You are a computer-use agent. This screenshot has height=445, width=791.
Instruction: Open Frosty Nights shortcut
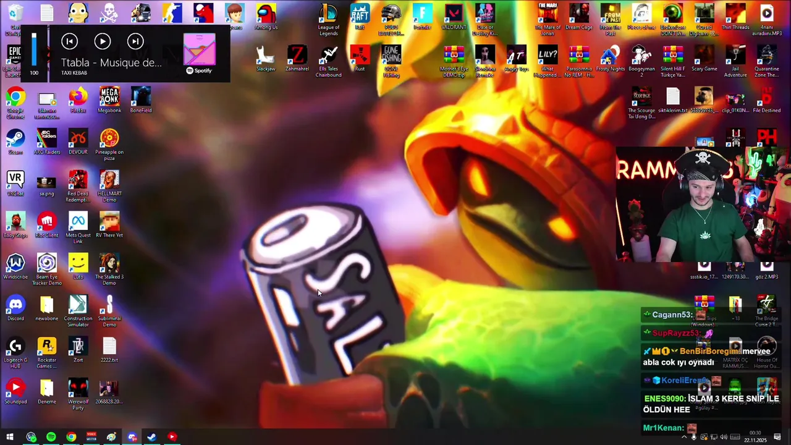[611, 58]
